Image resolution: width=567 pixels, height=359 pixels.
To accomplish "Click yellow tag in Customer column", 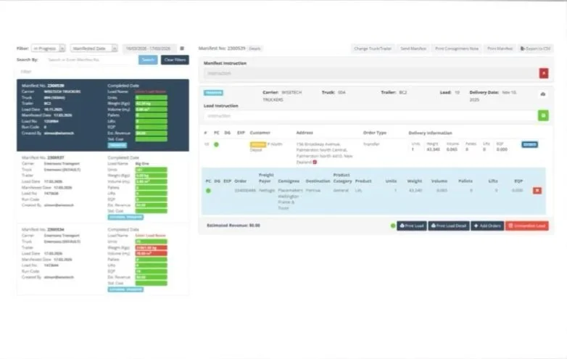I will point(258,144).
